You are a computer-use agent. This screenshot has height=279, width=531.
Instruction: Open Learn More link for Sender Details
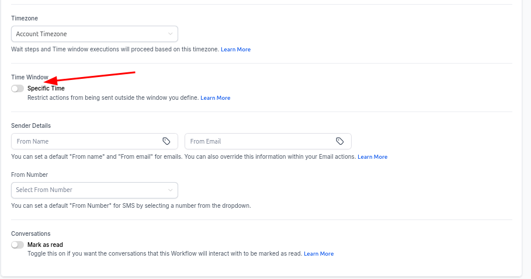pos(372,157)
